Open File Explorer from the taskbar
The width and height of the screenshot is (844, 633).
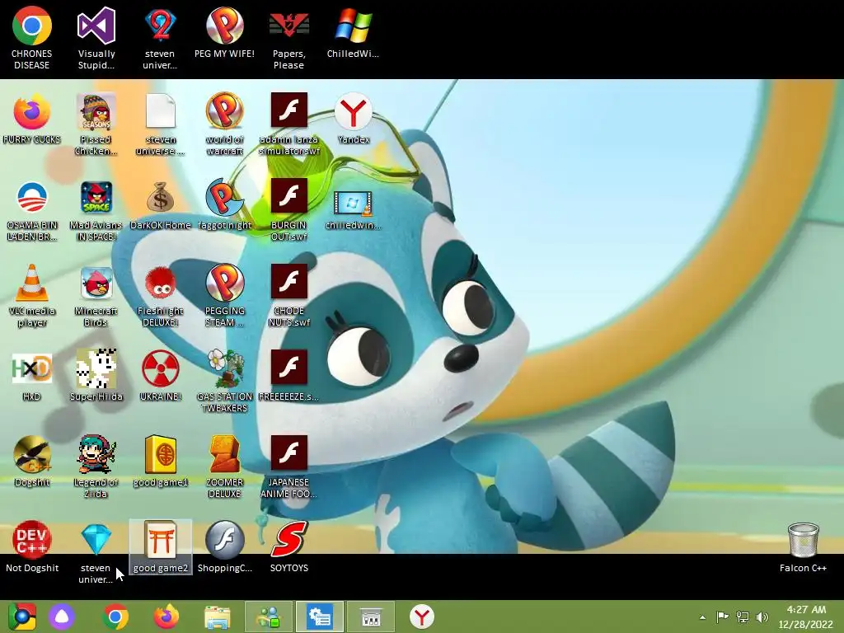pos(218,617)
